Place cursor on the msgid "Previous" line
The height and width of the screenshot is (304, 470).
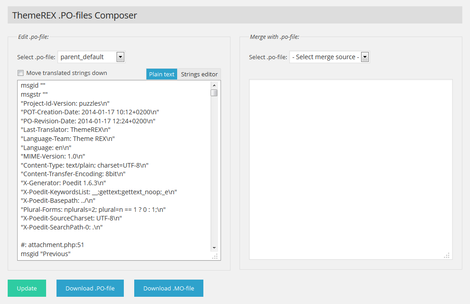tap(46, 254)
